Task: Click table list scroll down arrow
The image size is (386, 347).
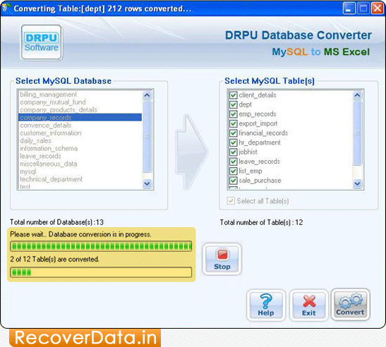Action: 357,183
